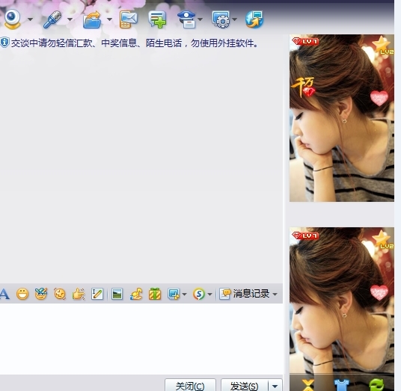Open the send options dropdown arrow
The image size is (401, 391).
pos(275,386)
